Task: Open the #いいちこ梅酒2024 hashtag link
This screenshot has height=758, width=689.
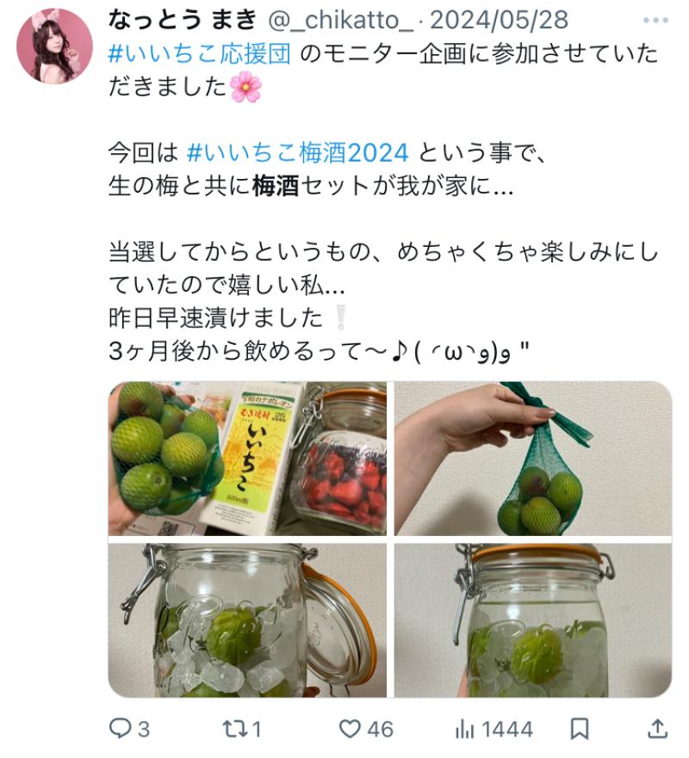Action: tap(298, 153)
